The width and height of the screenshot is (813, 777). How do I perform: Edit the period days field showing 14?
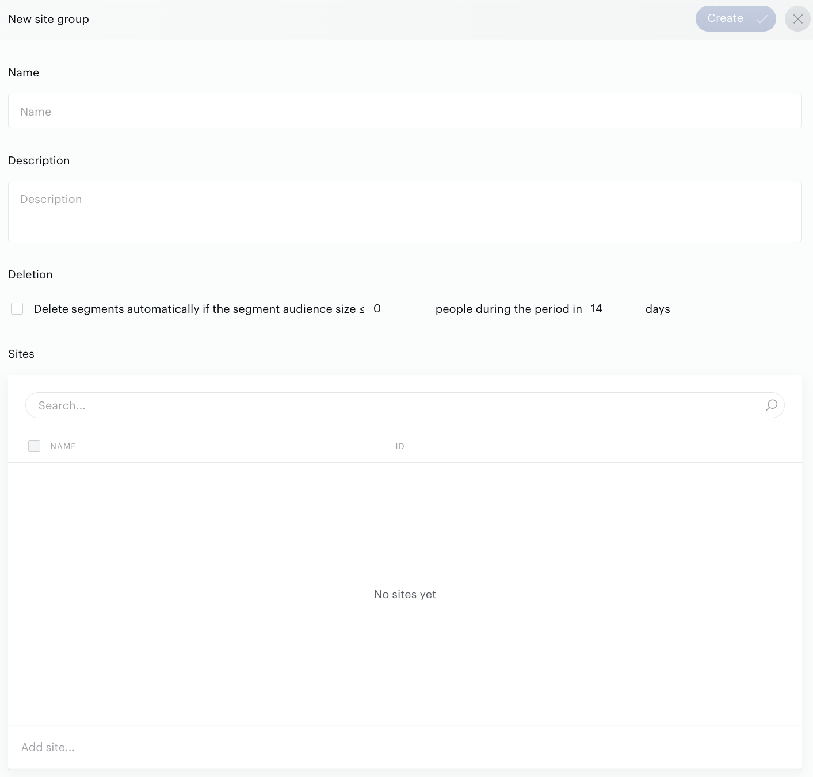[x=613, y=309]
